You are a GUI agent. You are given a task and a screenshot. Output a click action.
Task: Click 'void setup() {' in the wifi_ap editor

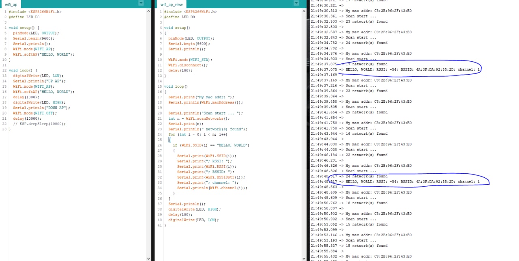coord(24,28)
